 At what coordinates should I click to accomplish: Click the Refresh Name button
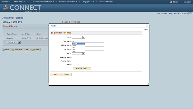click(82, 69)
